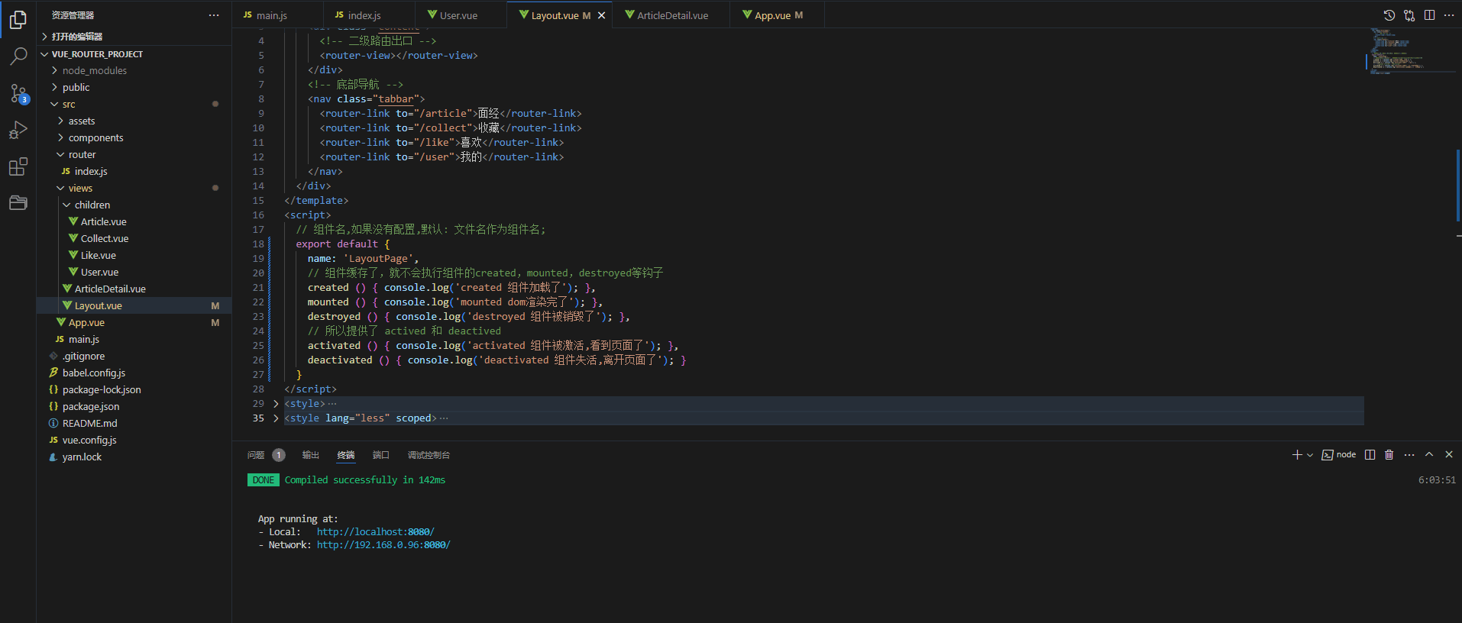
Task: Open the Search view in activity bar
Action: click(x=18, y=56)
